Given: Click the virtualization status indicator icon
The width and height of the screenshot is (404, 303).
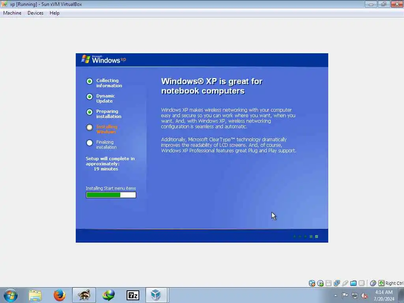Looking at the screenshot, I should point(361,283).
